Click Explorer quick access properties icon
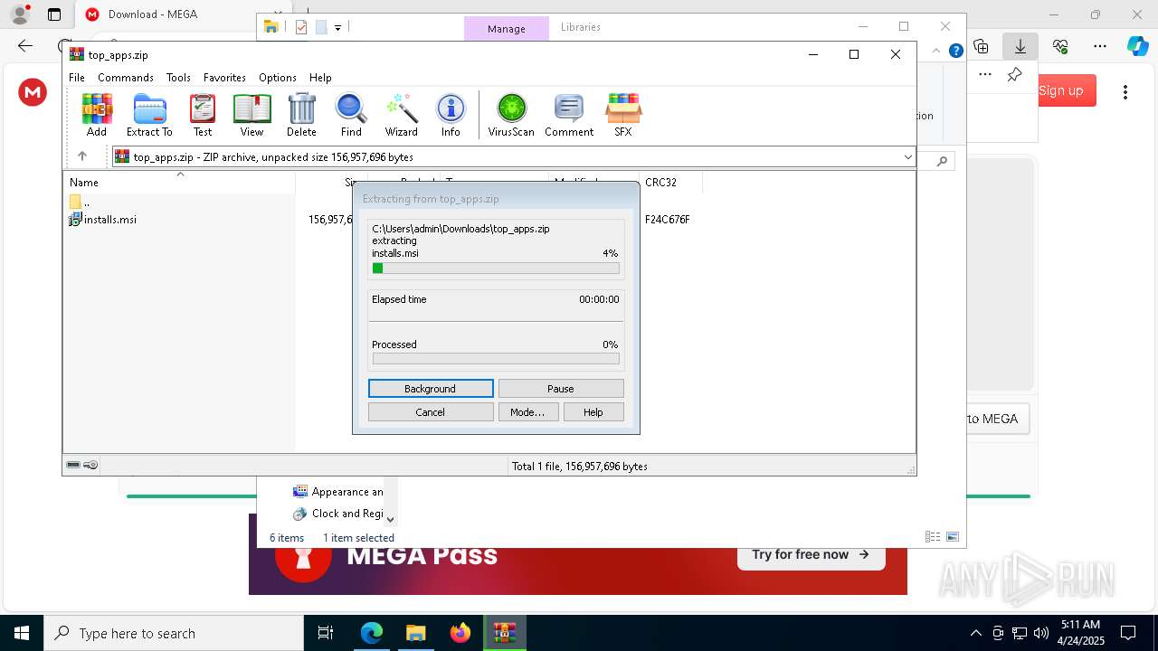The image size is (1158, 651). 301,27
